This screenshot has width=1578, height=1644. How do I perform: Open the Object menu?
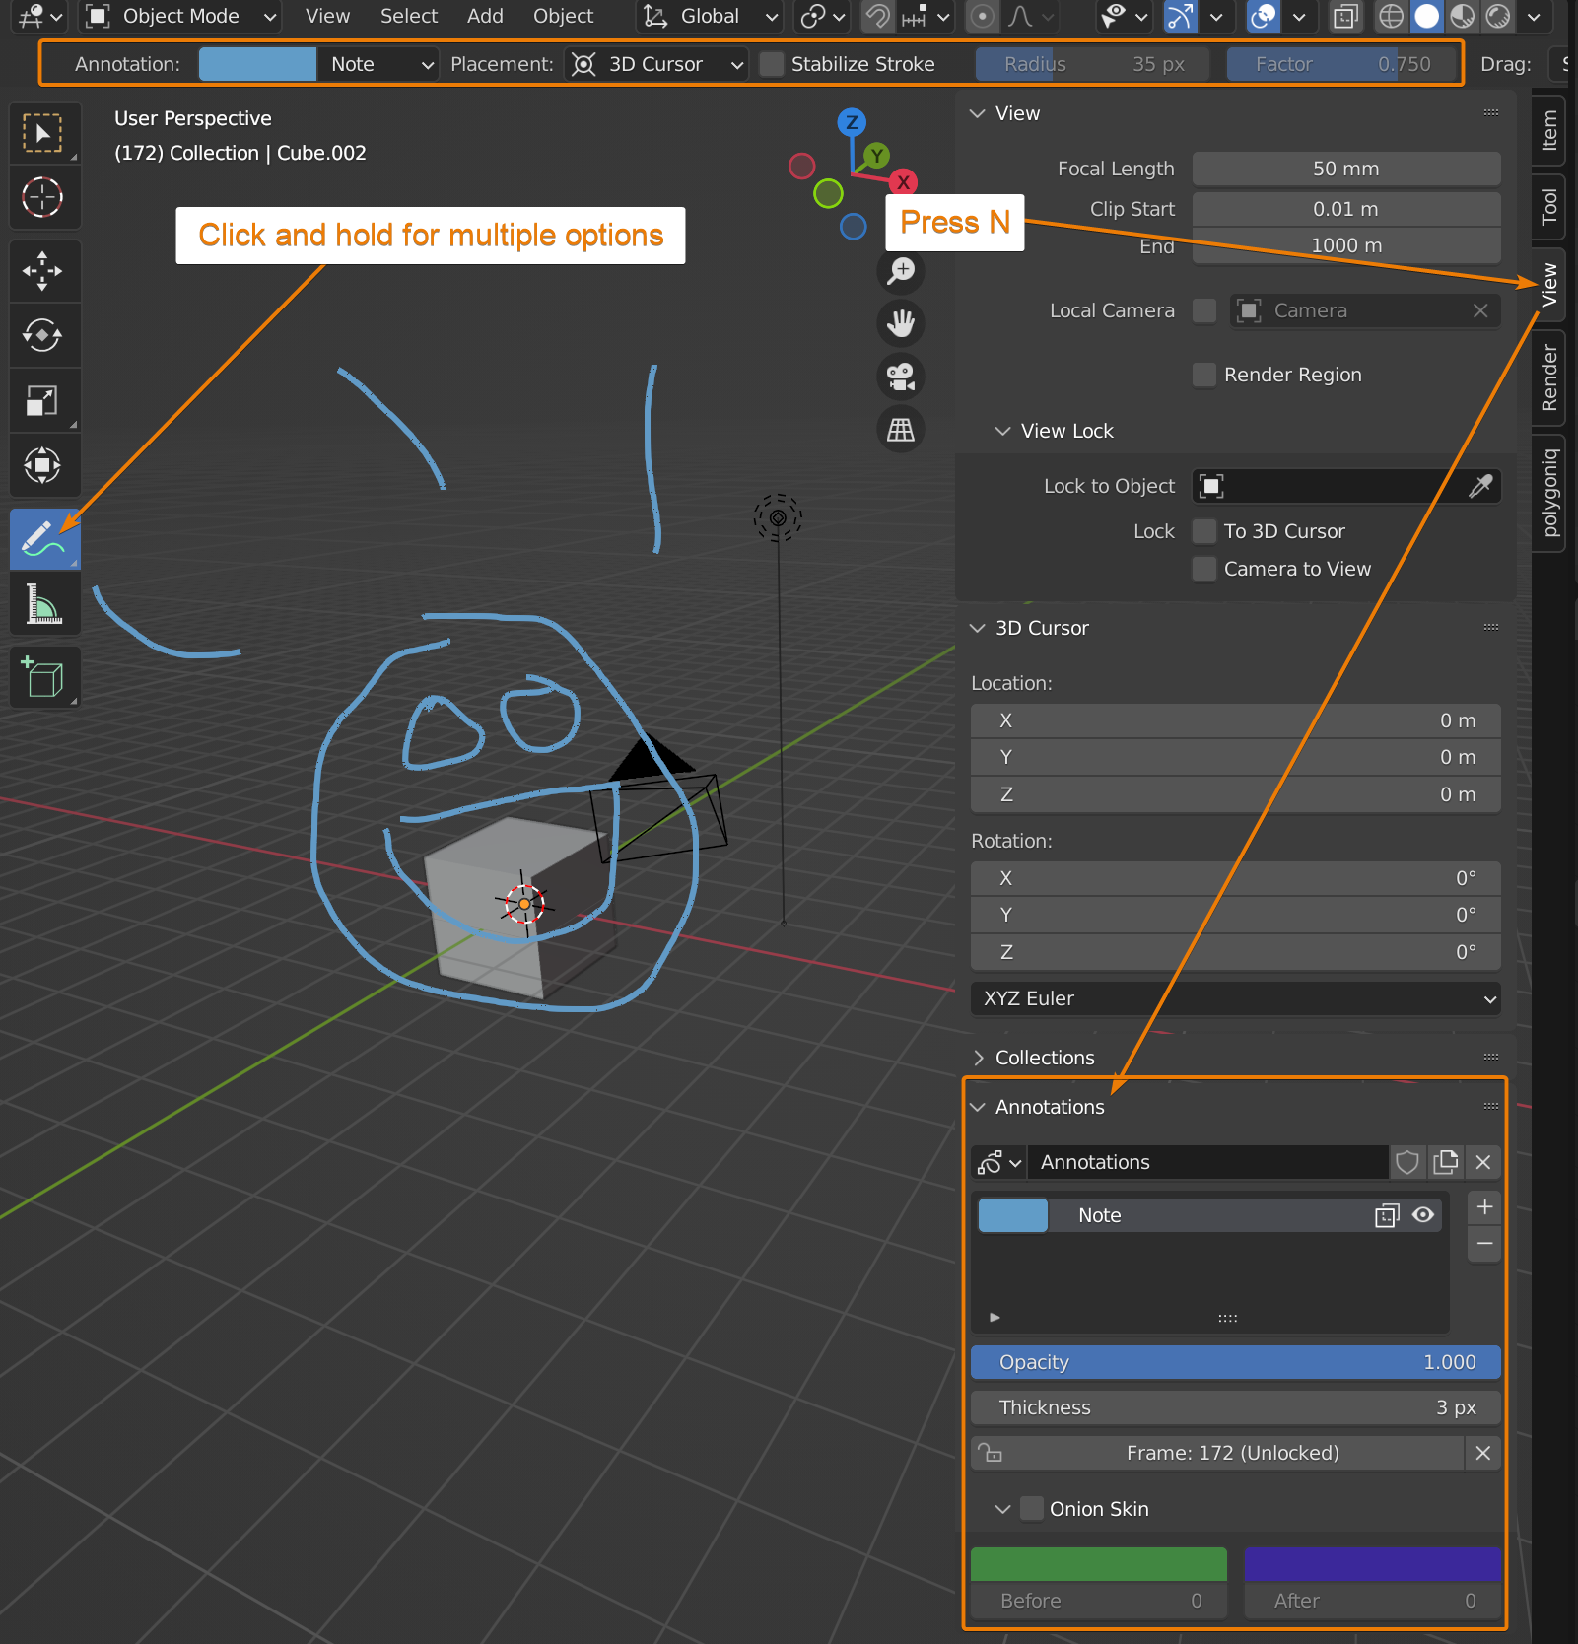coord(562,17)
